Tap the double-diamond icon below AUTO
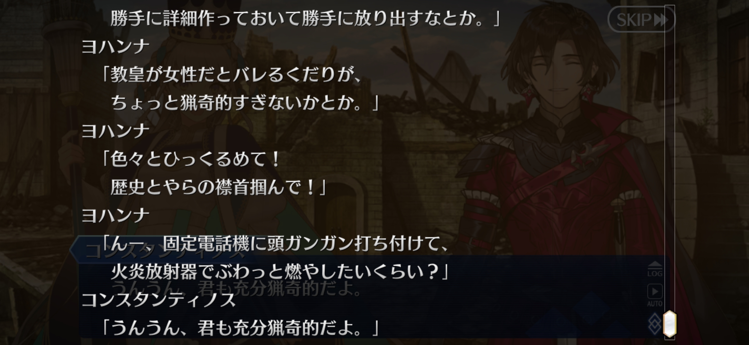 click(x=655, y=324)
